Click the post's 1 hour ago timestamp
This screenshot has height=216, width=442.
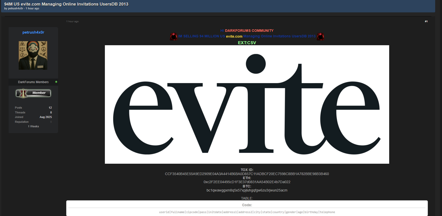point(73,21)
